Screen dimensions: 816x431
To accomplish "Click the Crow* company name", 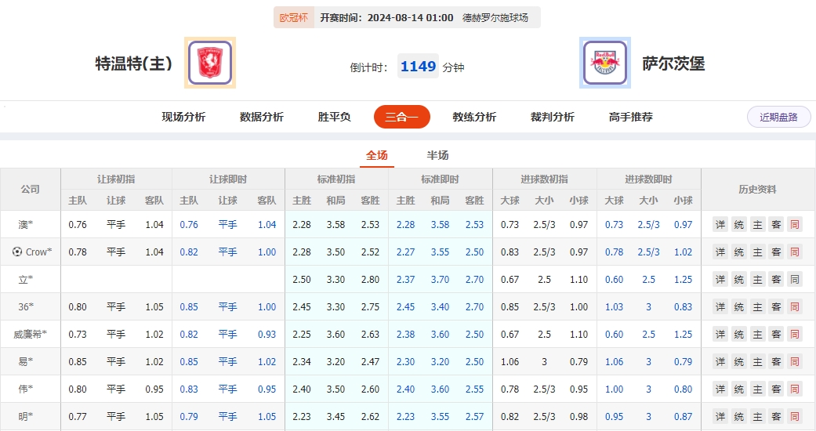I will (38, 252).
